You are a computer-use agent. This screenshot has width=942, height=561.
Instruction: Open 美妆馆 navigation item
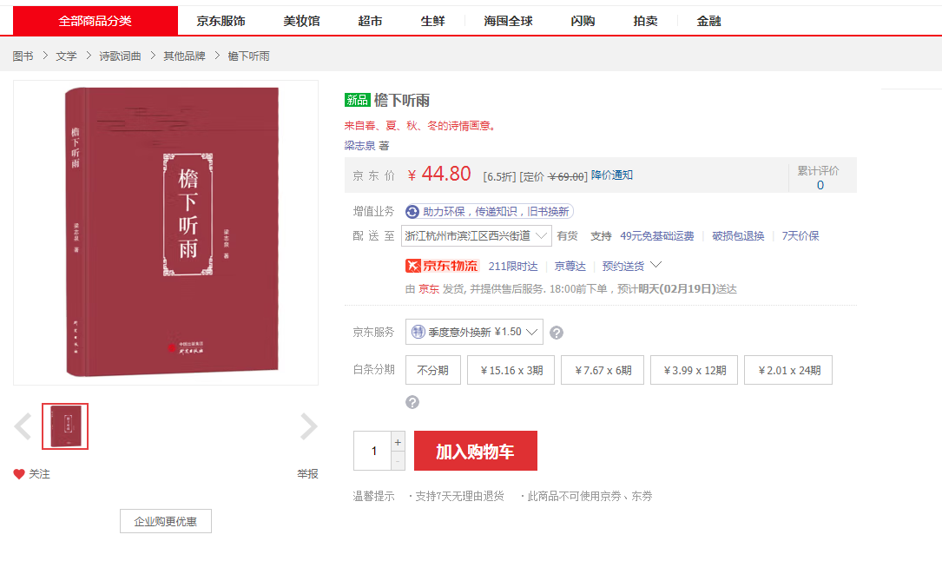(x=301, y=21)
